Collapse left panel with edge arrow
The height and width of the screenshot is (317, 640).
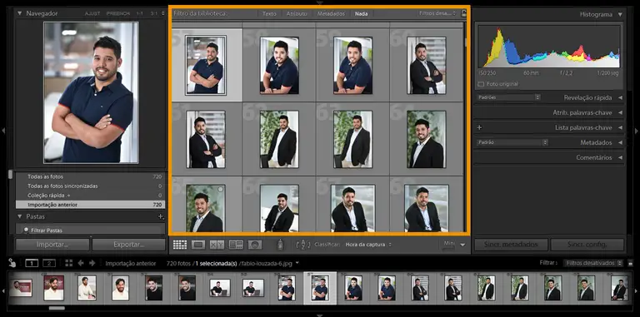click(x=3, y=131)
